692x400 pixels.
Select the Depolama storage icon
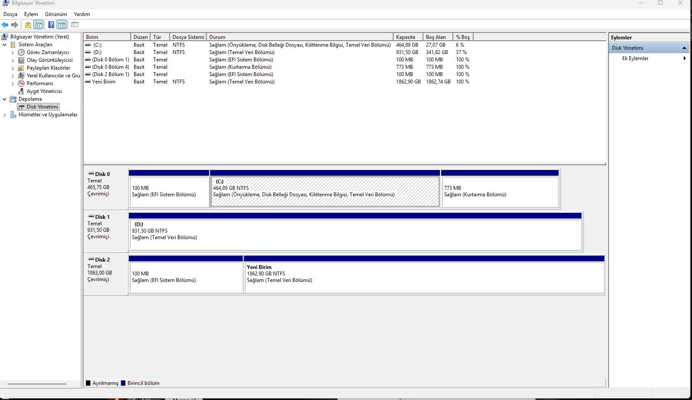coord(13,99)
